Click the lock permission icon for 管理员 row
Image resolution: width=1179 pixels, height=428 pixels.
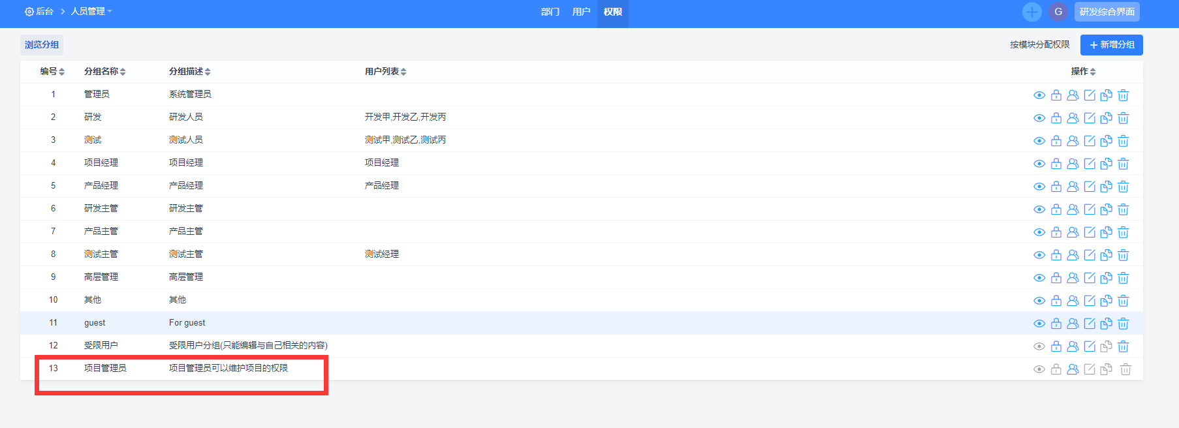(1056, 95)
